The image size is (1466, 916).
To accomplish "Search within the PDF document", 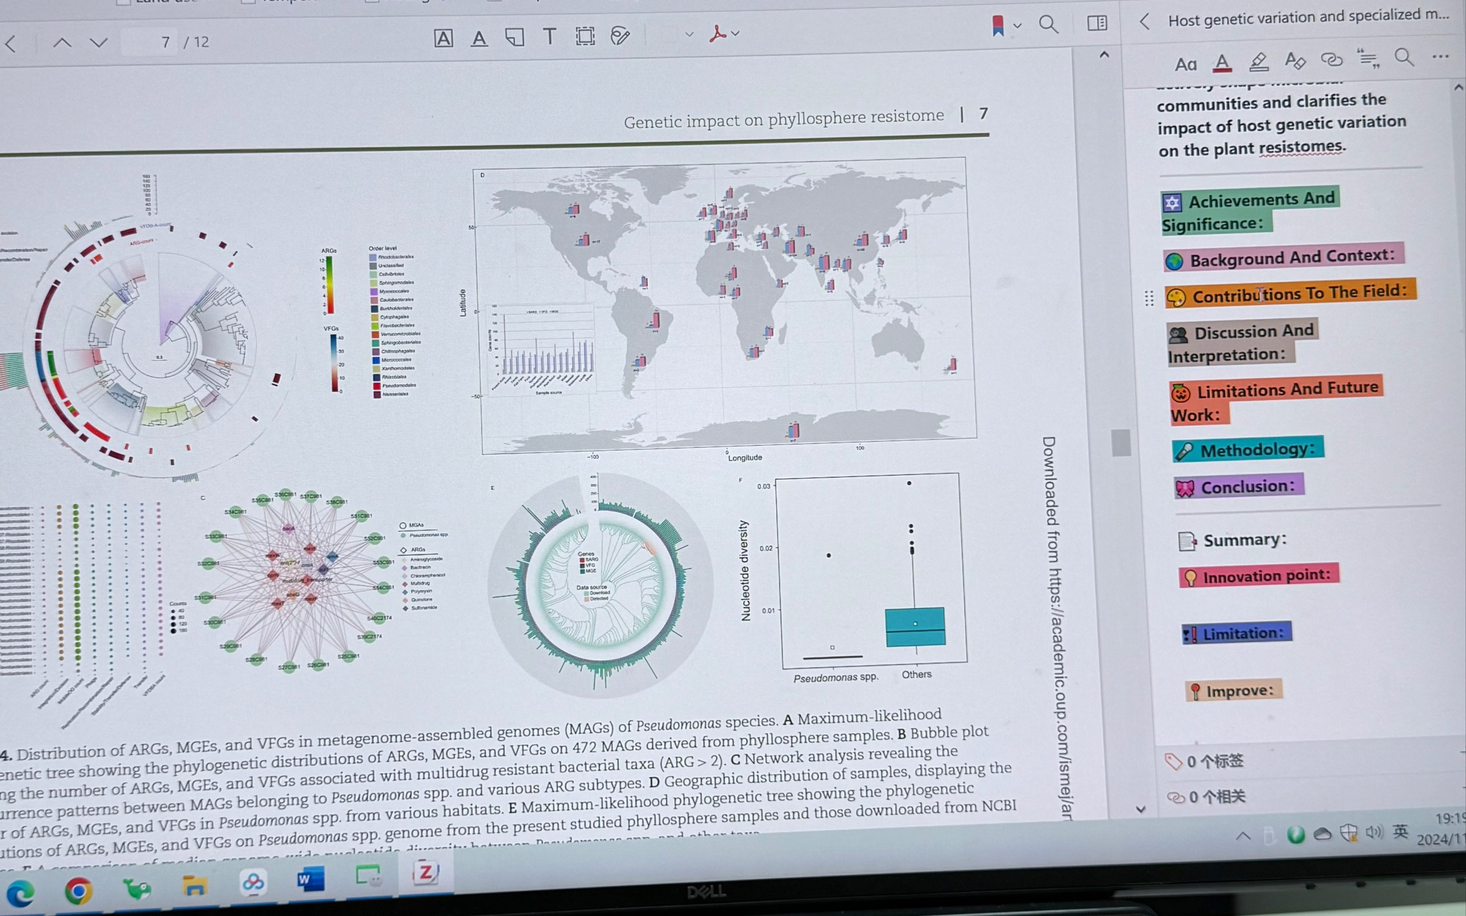I will coord(1048,24).
